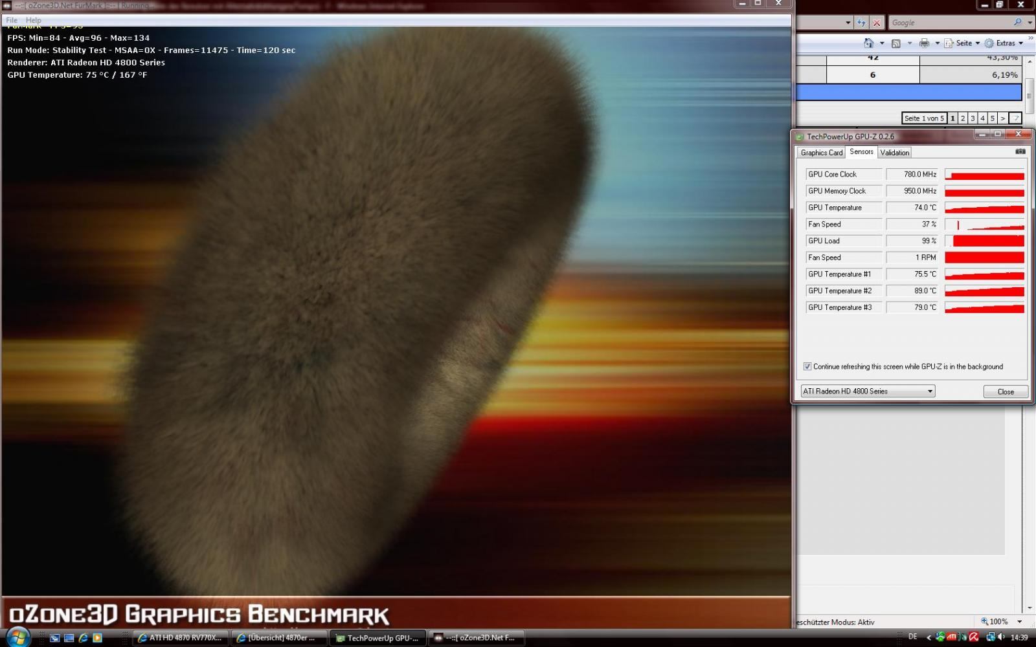The height and width of the screenshot is (647, 1036).
Task: Open FurMark Help menu
Action: point(34,20)
